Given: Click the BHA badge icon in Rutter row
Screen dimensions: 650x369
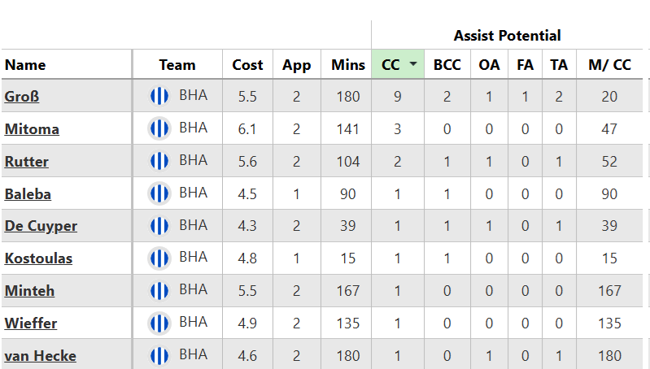Looking at the screenshot, I should [159, 161].
